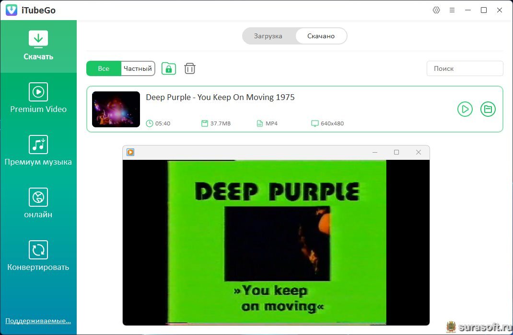Maximize the iTubeGo window
Viewport: 513px width, 335px height.
[x=484, y=10]
